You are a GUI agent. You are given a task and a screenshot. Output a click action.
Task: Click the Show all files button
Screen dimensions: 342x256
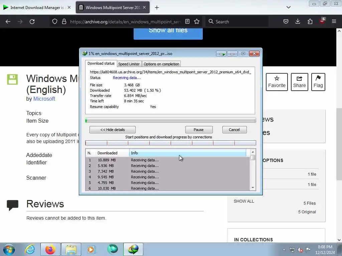[x=168, y=33]
